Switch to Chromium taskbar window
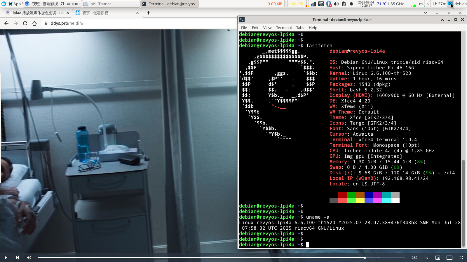 [53, 4]
